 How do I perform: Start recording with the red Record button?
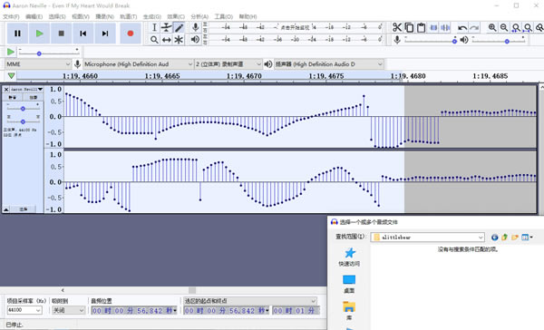pos(131,34)
